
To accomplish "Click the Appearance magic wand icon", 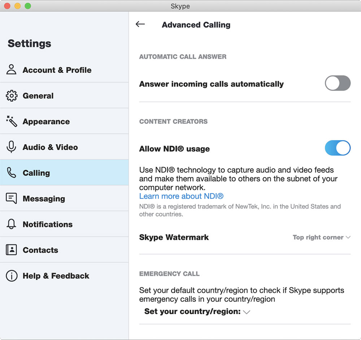I will coord(12,121).
